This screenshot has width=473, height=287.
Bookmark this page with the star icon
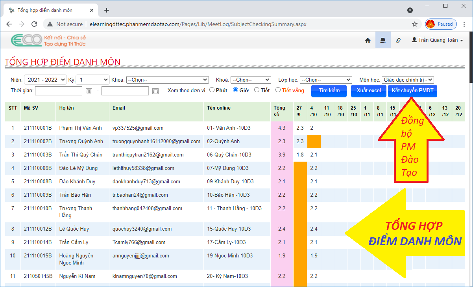pyautogui.click(x=415, y=24)
